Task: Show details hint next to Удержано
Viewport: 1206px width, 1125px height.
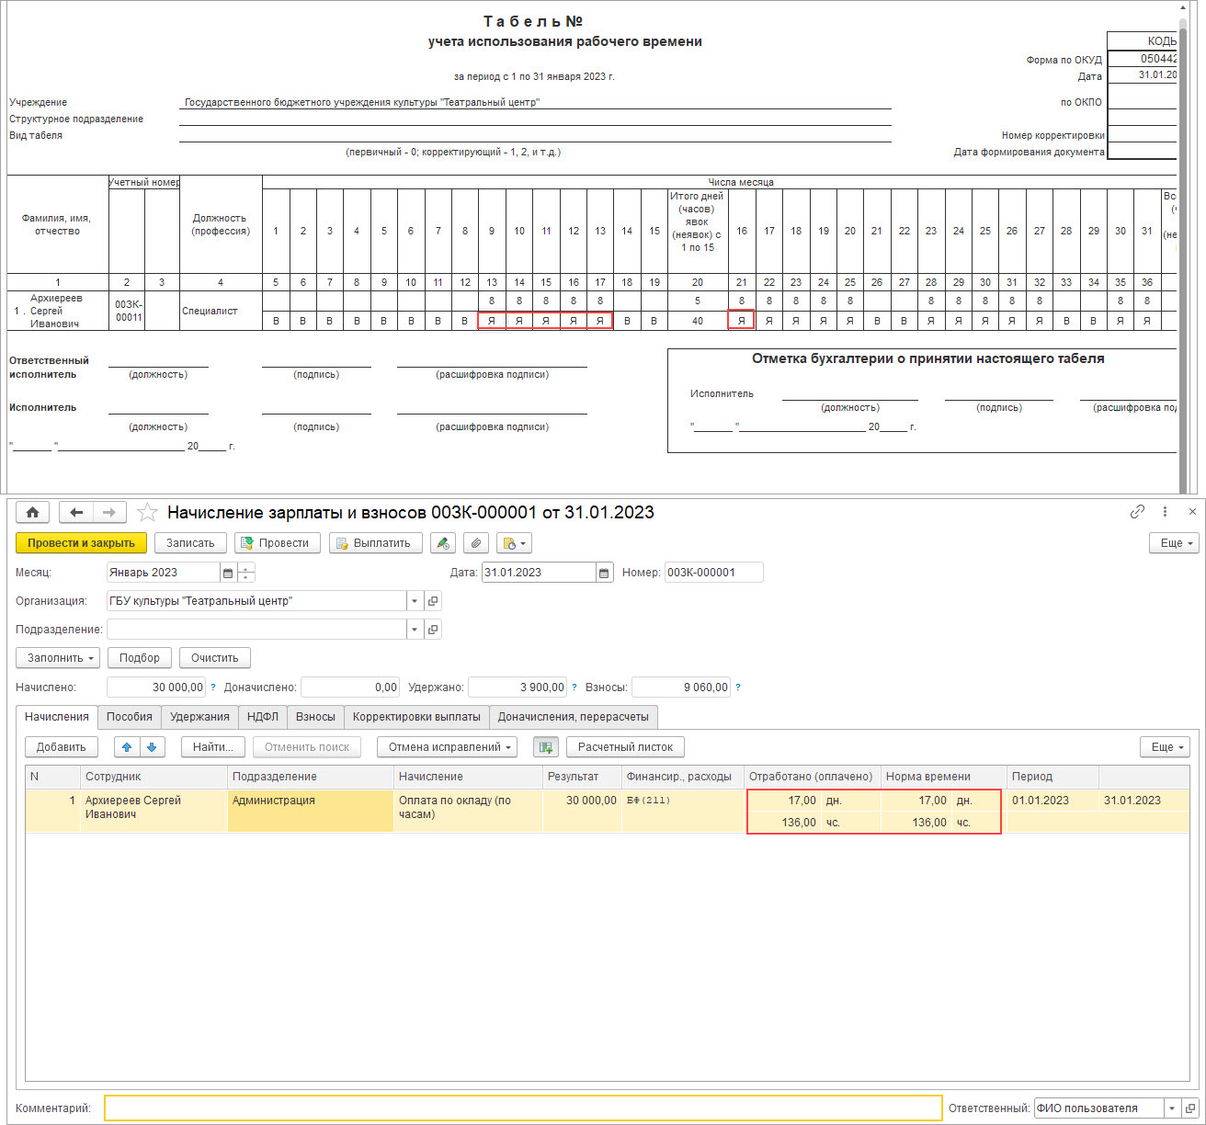Action: point(575,687)
